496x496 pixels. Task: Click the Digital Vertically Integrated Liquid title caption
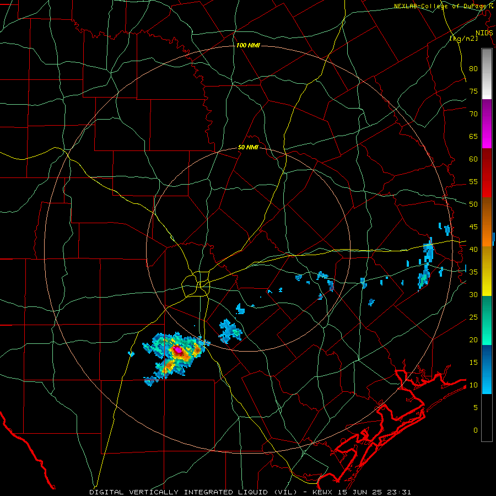pyautogui.click(x=193, y=492)
